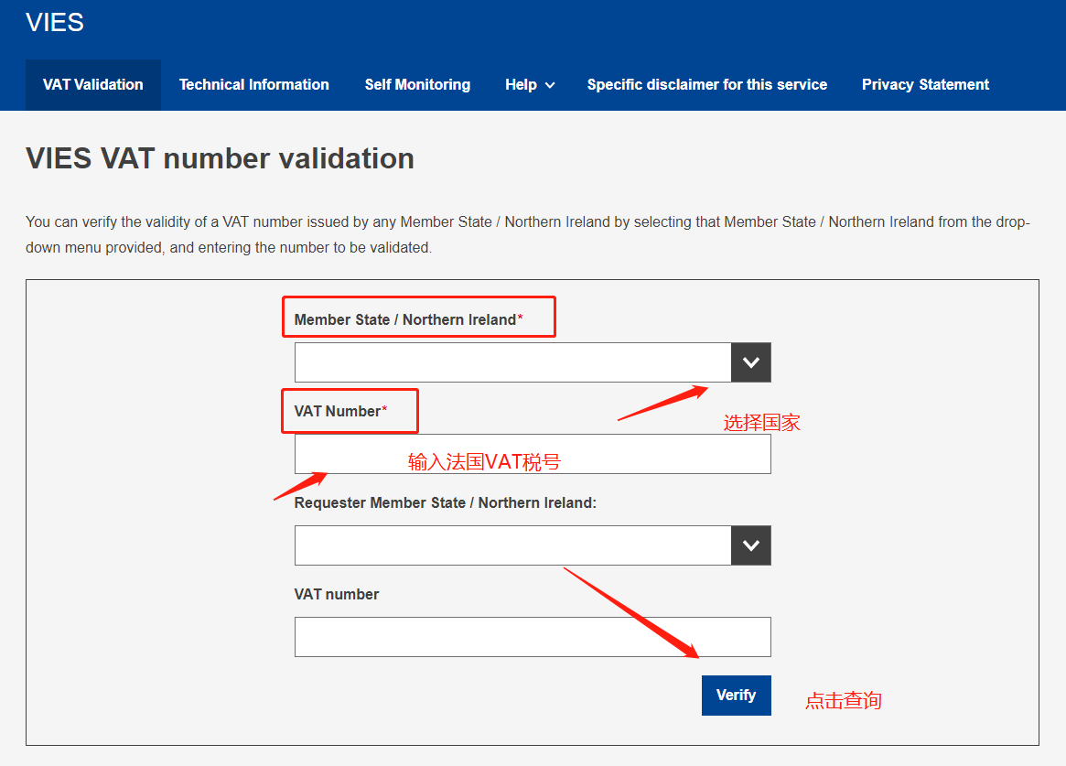Image resolution: width=1066 pixels, height=766 pixels.
Task: Focus the requester VAT number field
Action: tap(533, 637)
